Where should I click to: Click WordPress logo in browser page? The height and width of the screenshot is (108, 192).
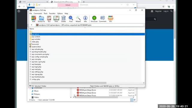pos(19,11)
